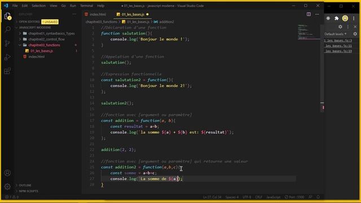Open Default levels dropdown in console
The image size is (361, 203).
pyautogui.click(x=335, y=34)
